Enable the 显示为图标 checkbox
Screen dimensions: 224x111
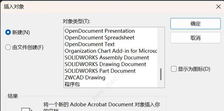coord(174,69)
